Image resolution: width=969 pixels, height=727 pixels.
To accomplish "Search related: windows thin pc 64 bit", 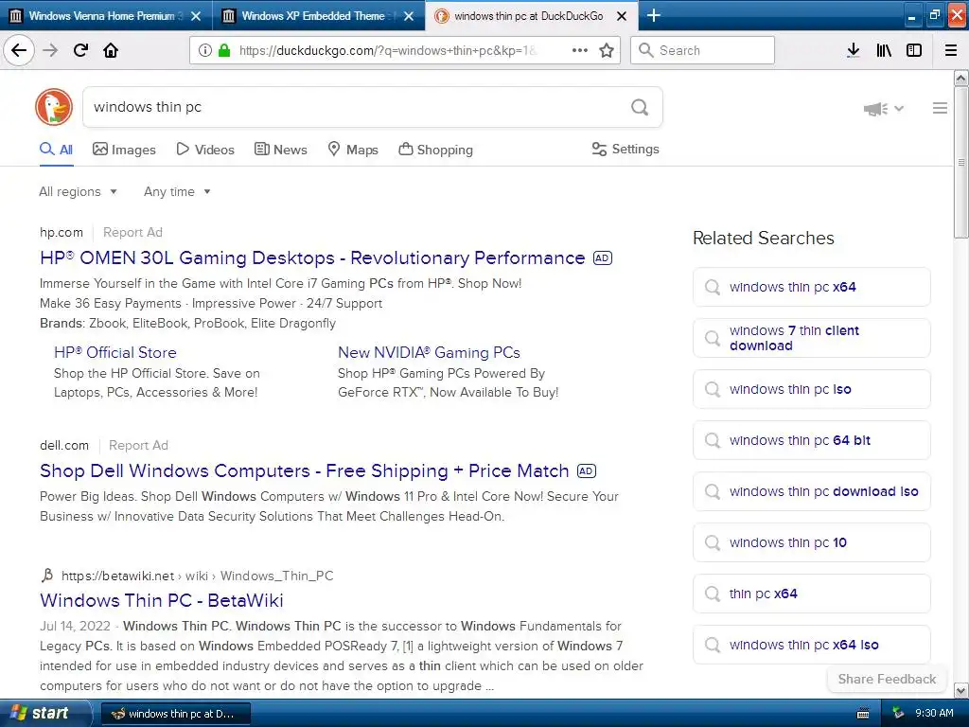I will pyautogui.click(x=811, y=440).
